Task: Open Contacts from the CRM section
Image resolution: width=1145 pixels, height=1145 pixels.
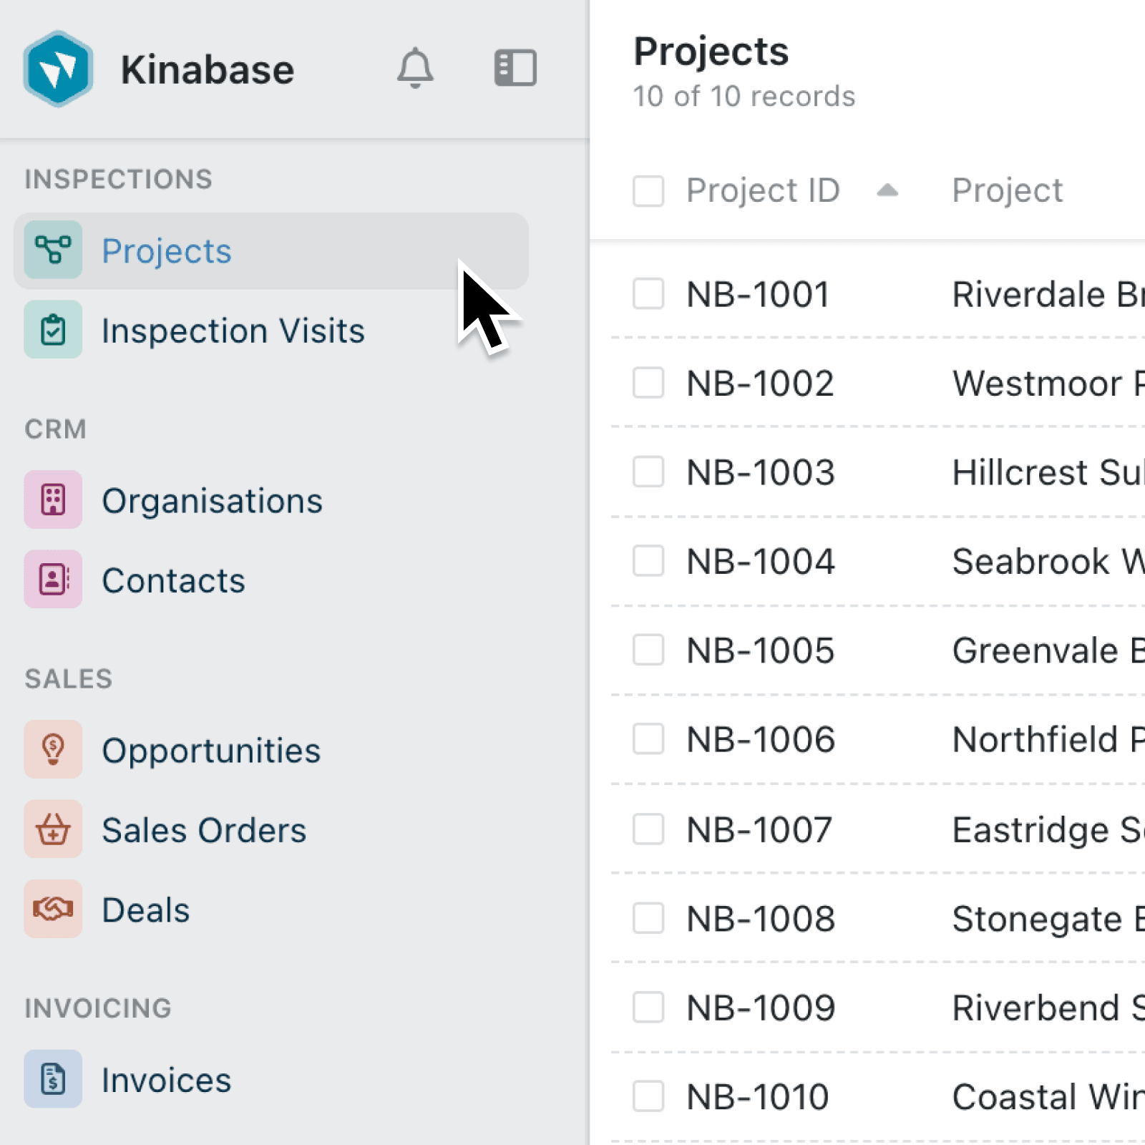Action: [x=173, y=580]
